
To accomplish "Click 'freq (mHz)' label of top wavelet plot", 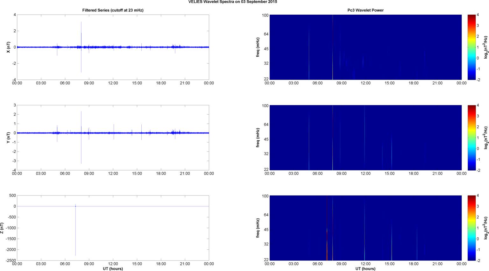I will click(x=258, y=47).
